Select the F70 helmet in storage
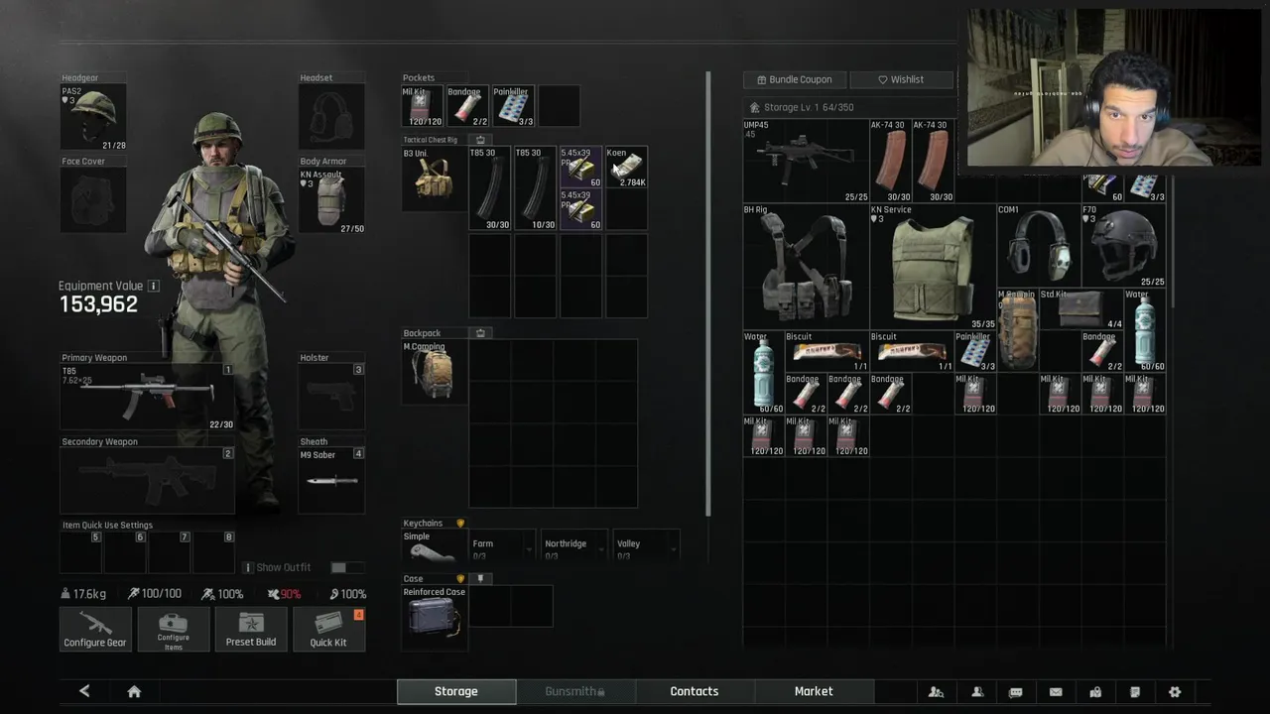This screenshot has width=1270, height=714. 1123,246
